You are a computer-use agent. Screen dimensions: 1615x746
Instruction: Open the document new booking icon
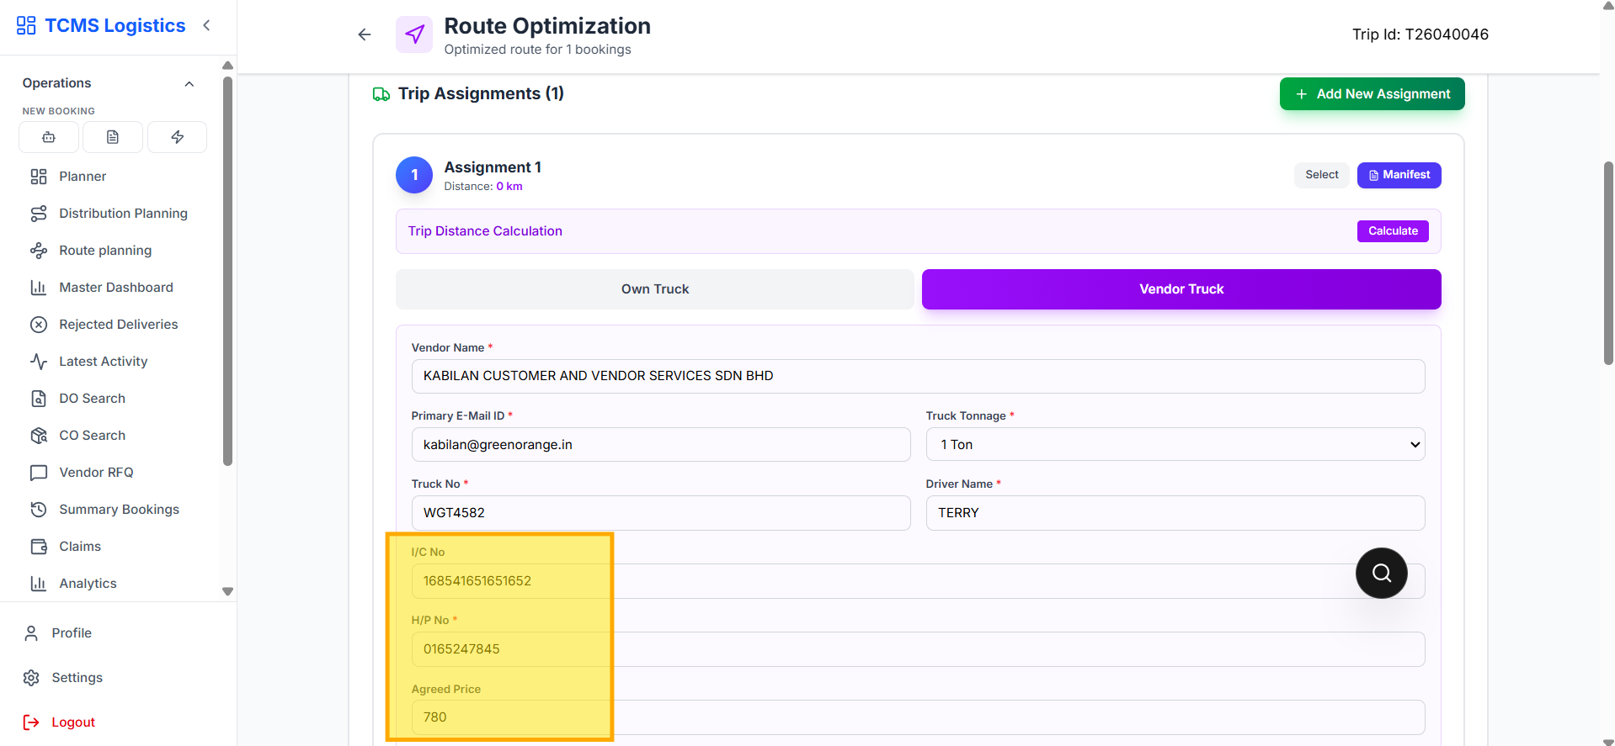click(x=113, y=137)
